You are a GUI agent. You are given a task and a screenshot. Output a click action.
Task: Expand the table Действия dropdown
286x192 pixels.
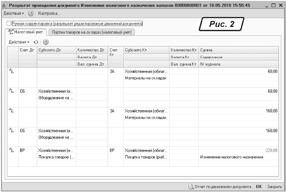click(x=19, y=42)
